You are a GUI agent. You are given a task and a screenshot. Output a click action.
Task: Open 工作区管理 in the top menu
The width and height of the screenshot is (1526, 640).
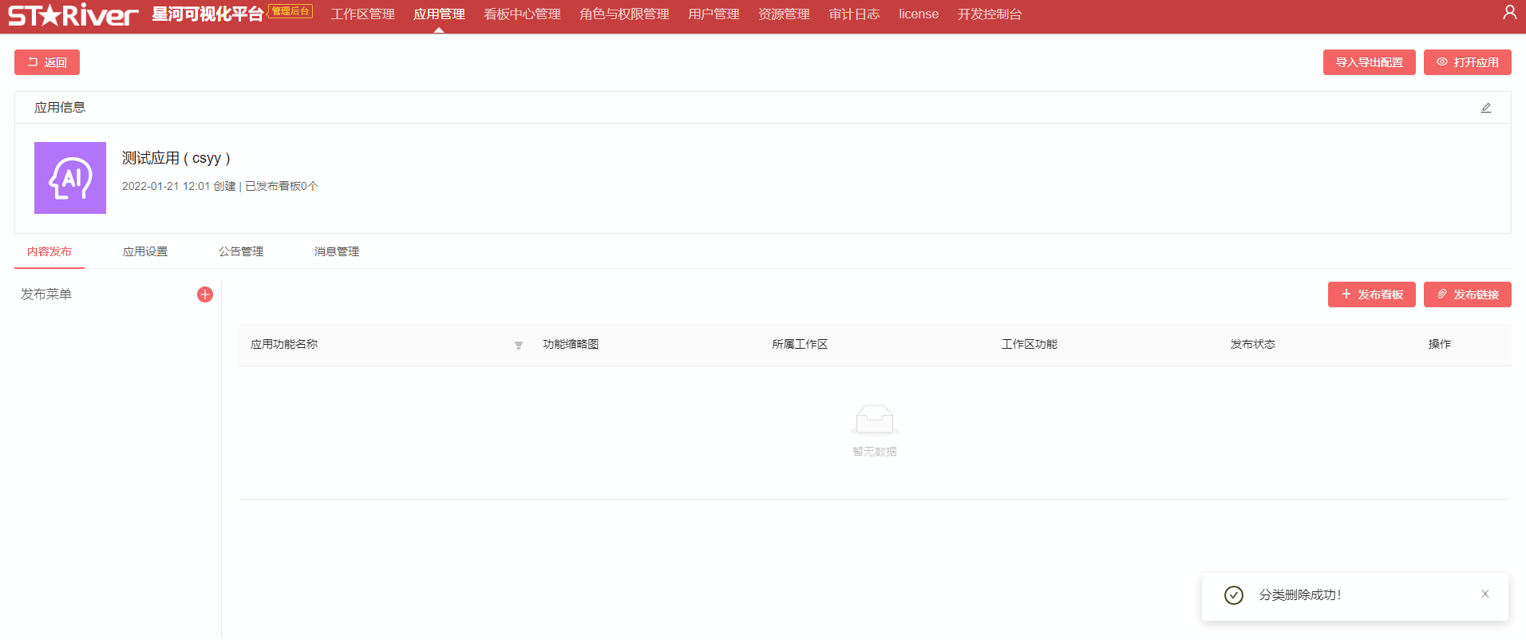point(362,14)
